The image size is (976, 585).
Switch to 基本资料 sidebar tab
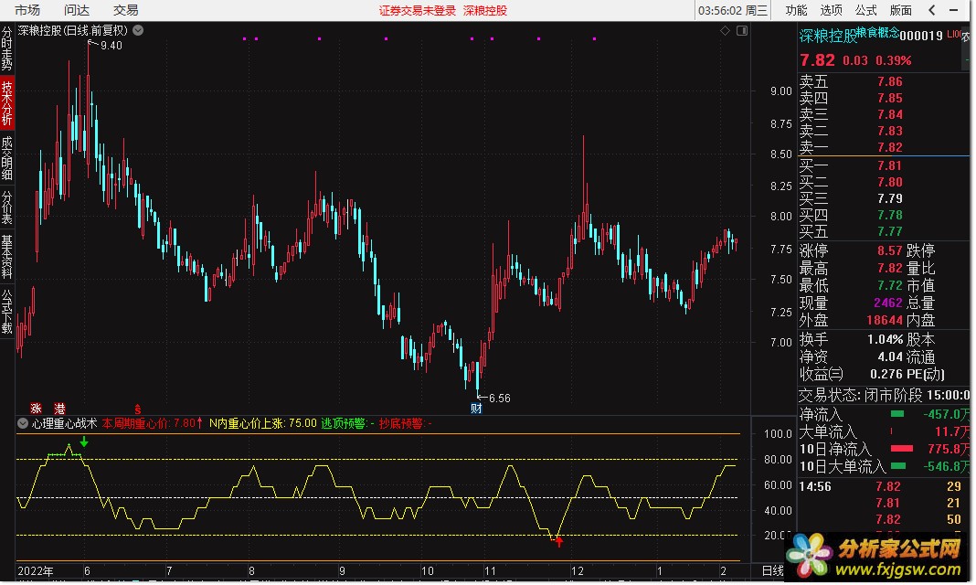pyautogui.click(x=6, y=257)
